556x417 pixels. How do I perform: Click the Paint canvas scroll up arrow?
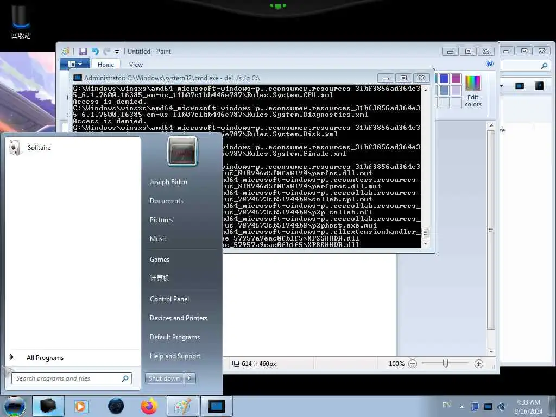pyautogui.click(x=491, y=125)
